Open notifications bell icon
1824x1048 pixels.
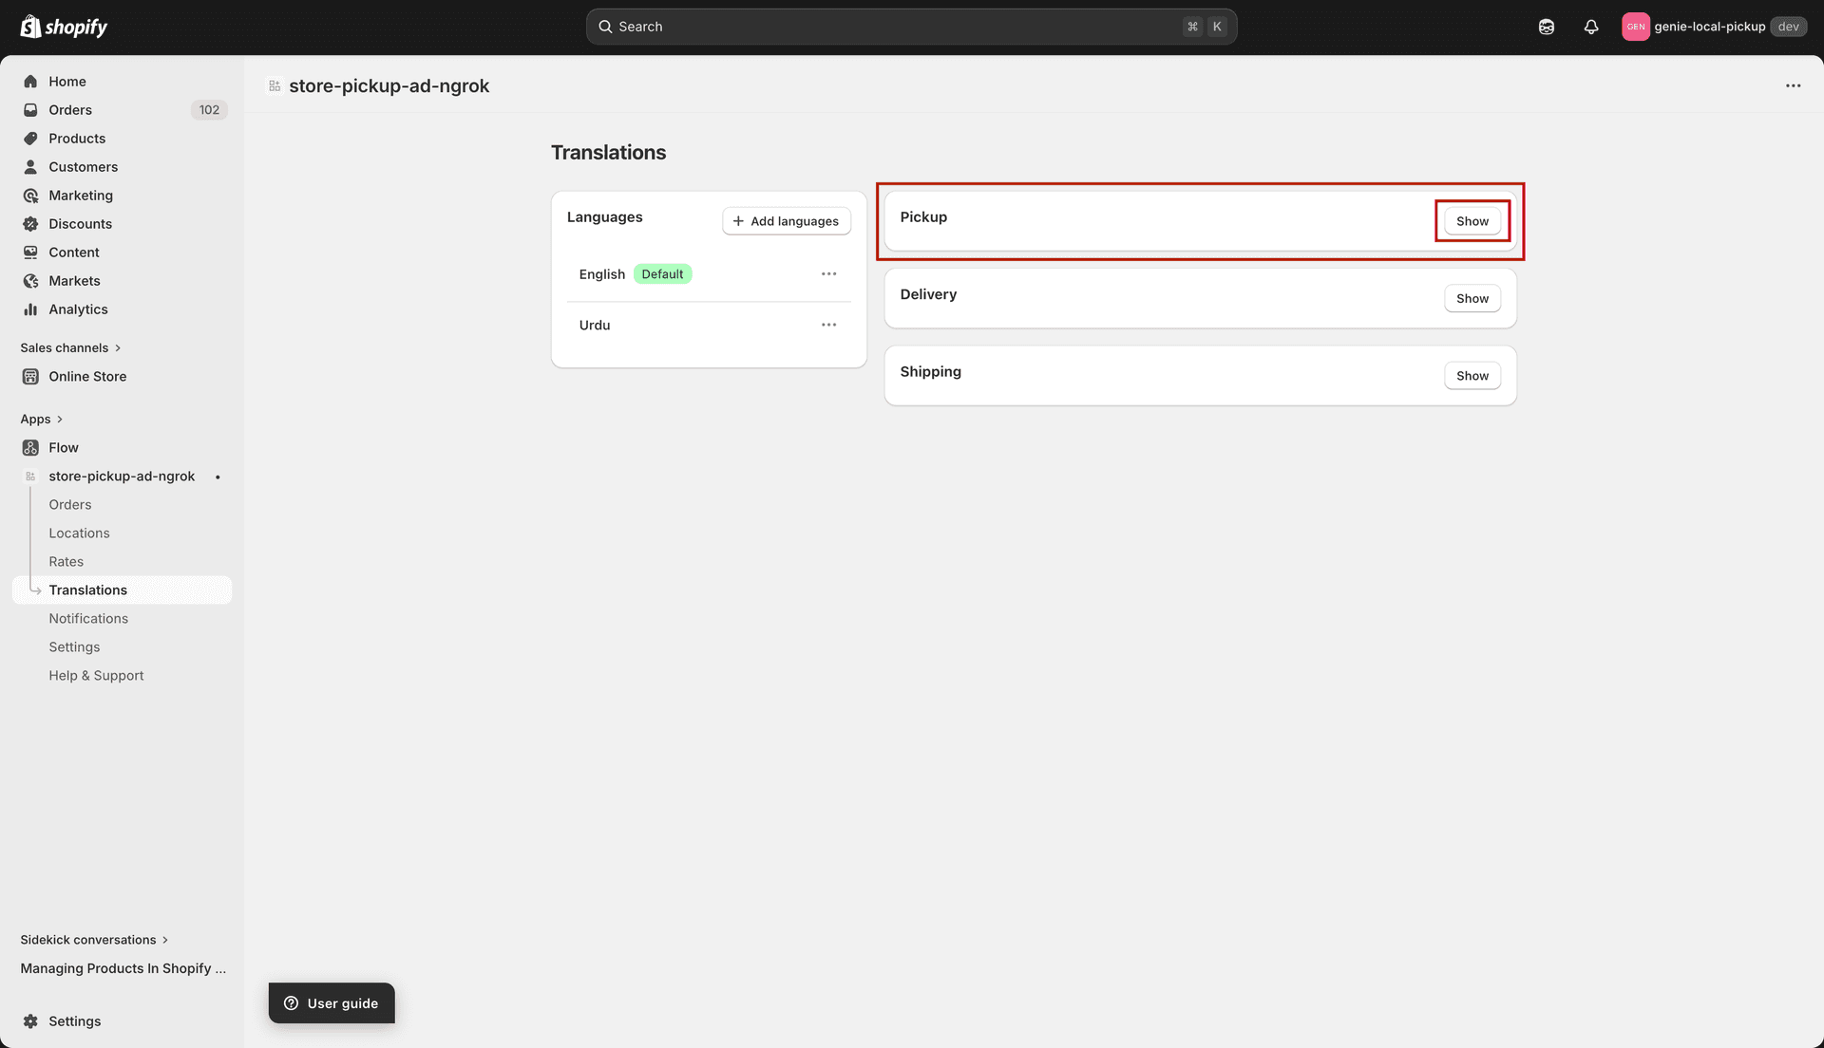1591,27
